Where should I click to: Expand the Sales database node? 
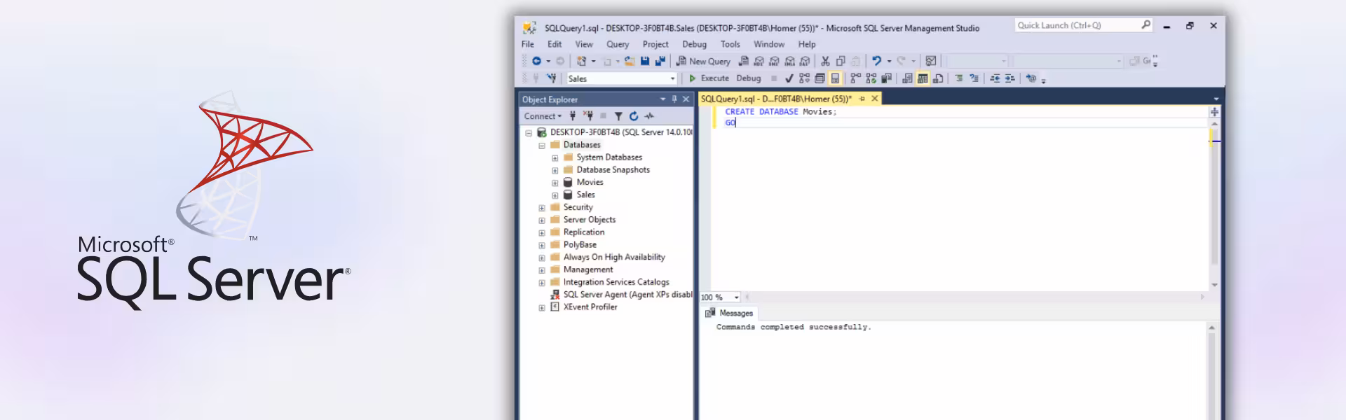point(555,196)
